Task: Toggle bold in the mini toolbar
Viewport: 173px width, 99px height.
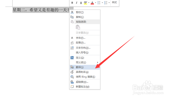Action: (72, 3)
